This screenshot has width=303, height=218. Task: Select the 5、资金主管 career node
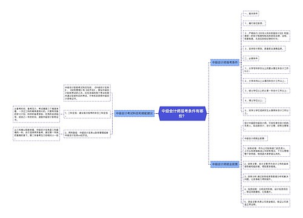(267, 203)
